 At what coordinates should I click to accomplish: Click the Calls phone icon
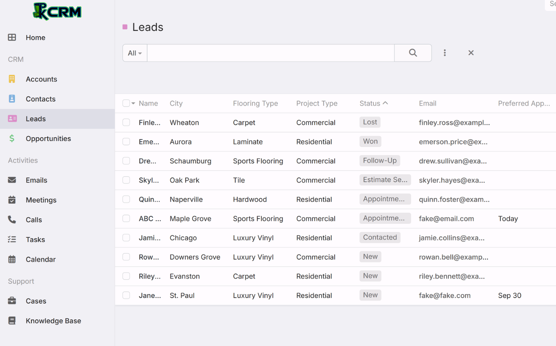(12, 220)
